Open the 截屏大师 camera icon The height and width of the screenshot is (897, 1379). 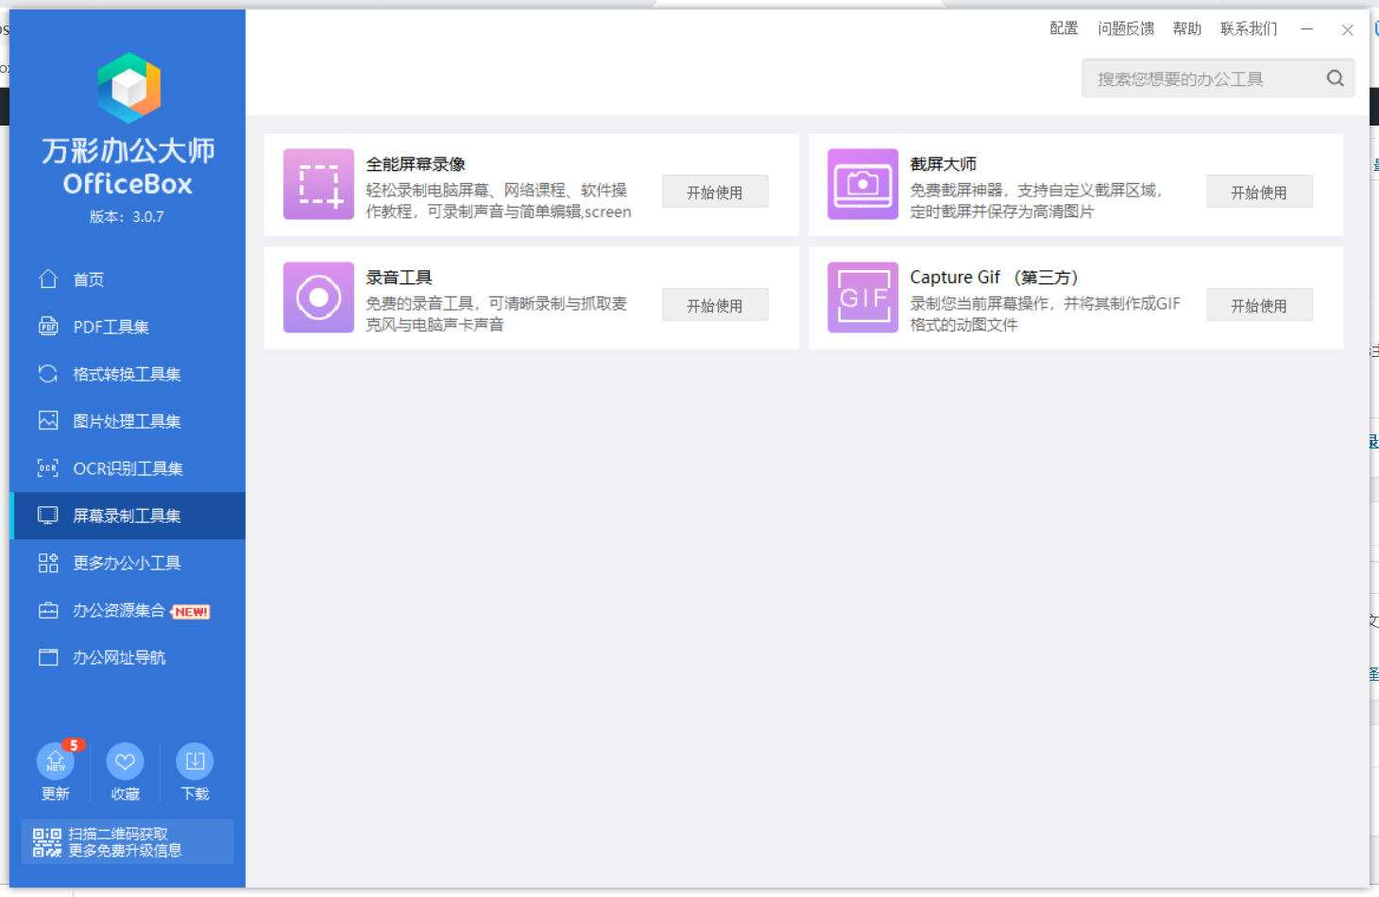pos(863,184)
